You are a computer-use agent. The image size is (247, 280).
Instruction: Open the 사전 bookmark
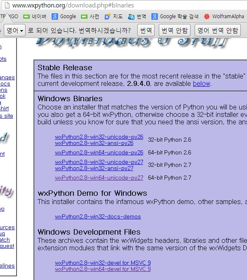coord(90,17)
